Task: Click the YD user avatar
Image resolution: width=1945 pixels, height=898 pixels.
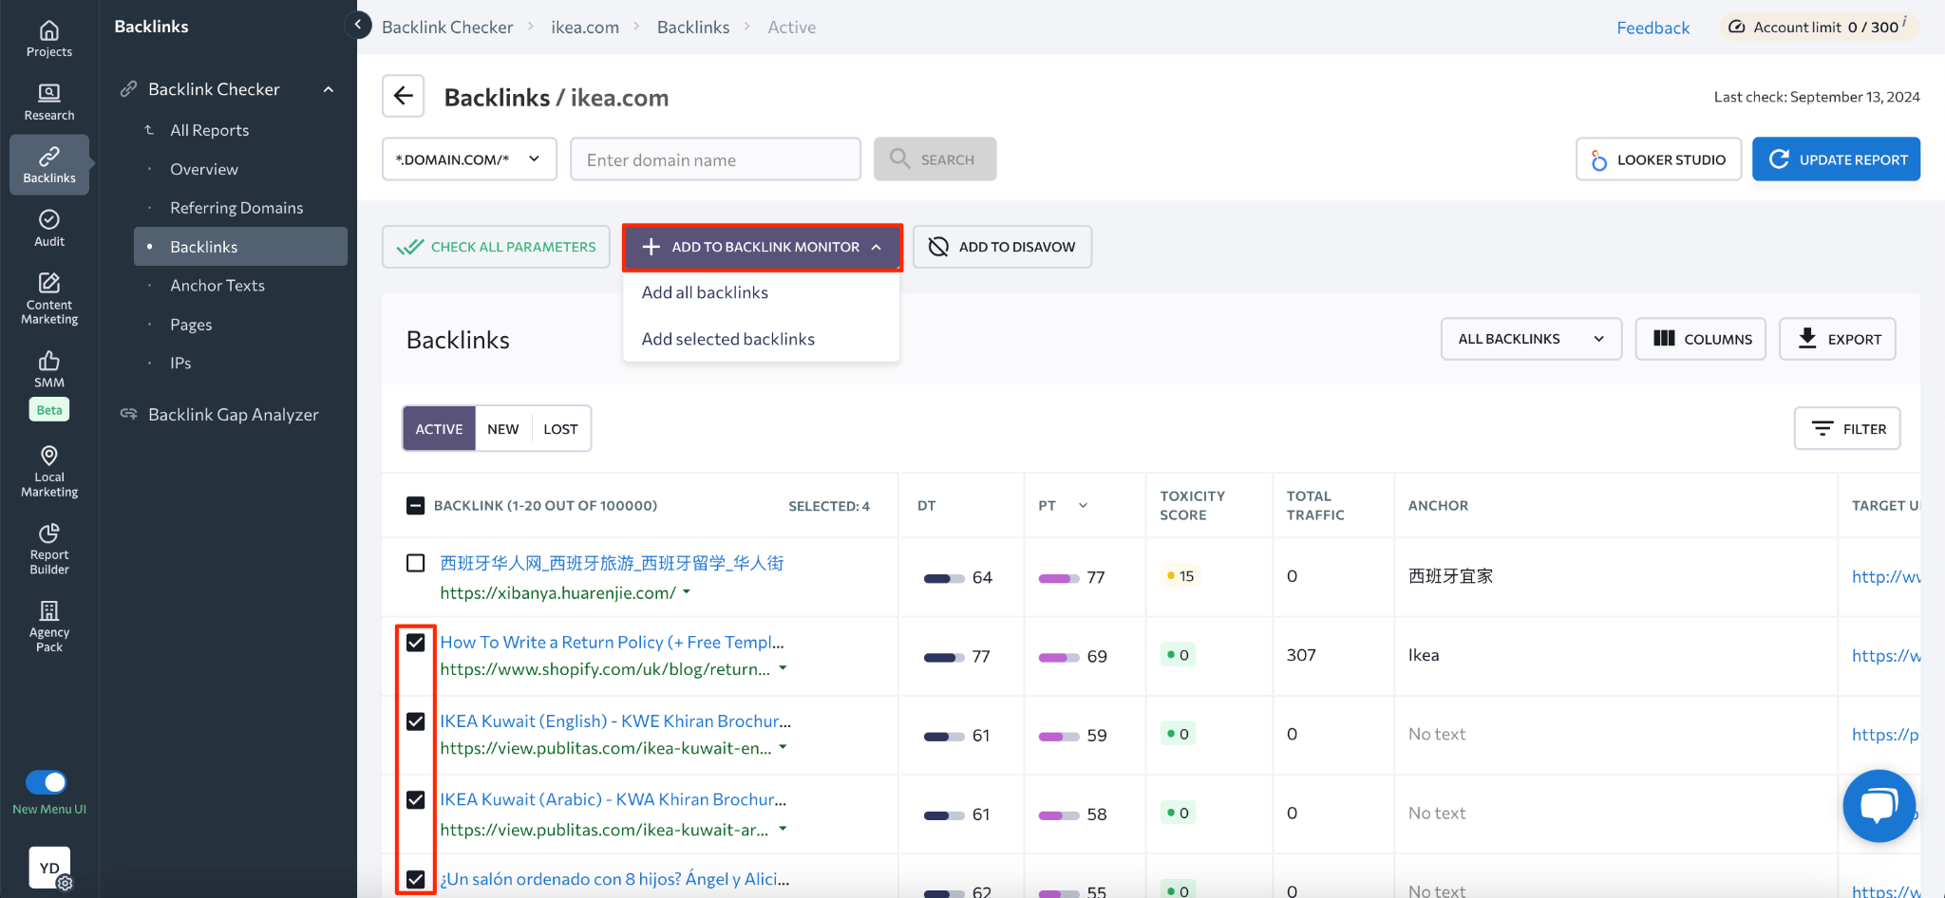Action: coord(49,868)
